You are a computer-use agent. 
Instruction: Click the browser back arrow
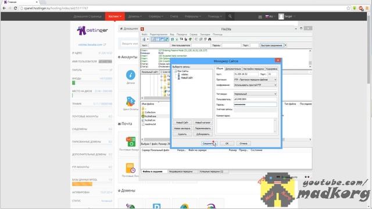(4, 8)
